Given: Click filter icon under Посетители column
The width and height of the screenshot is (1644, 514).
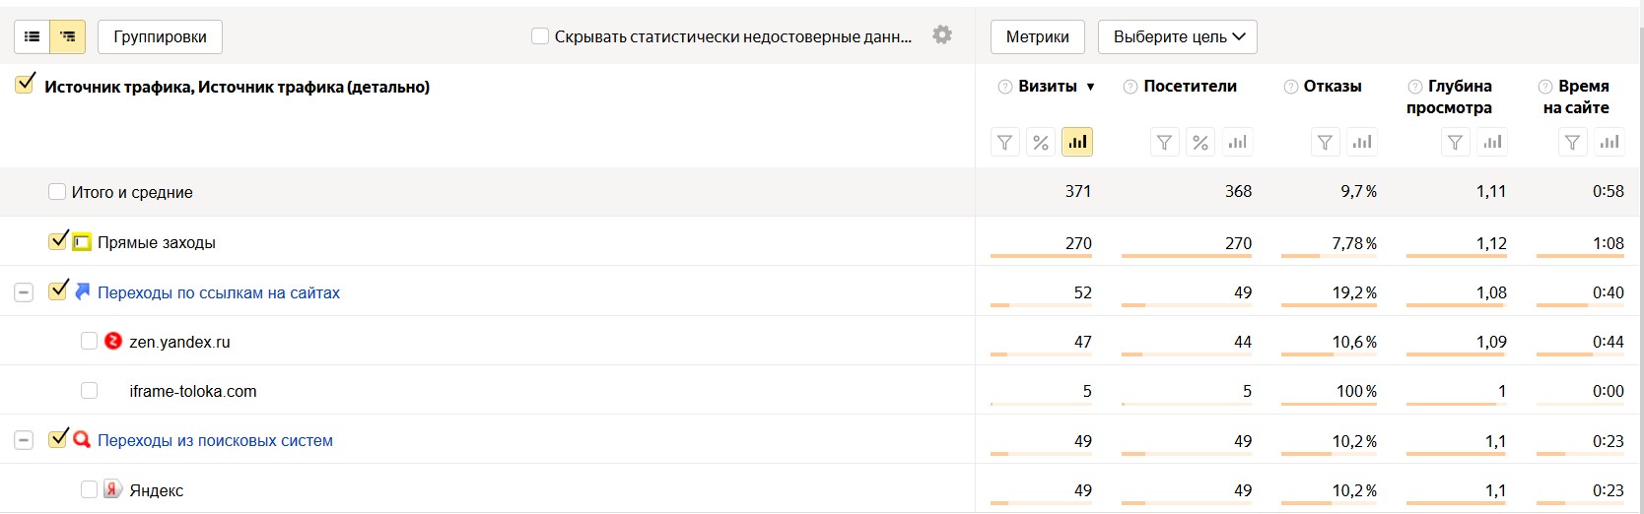Looking at the screenshot, I should (x=1164, y=143).
